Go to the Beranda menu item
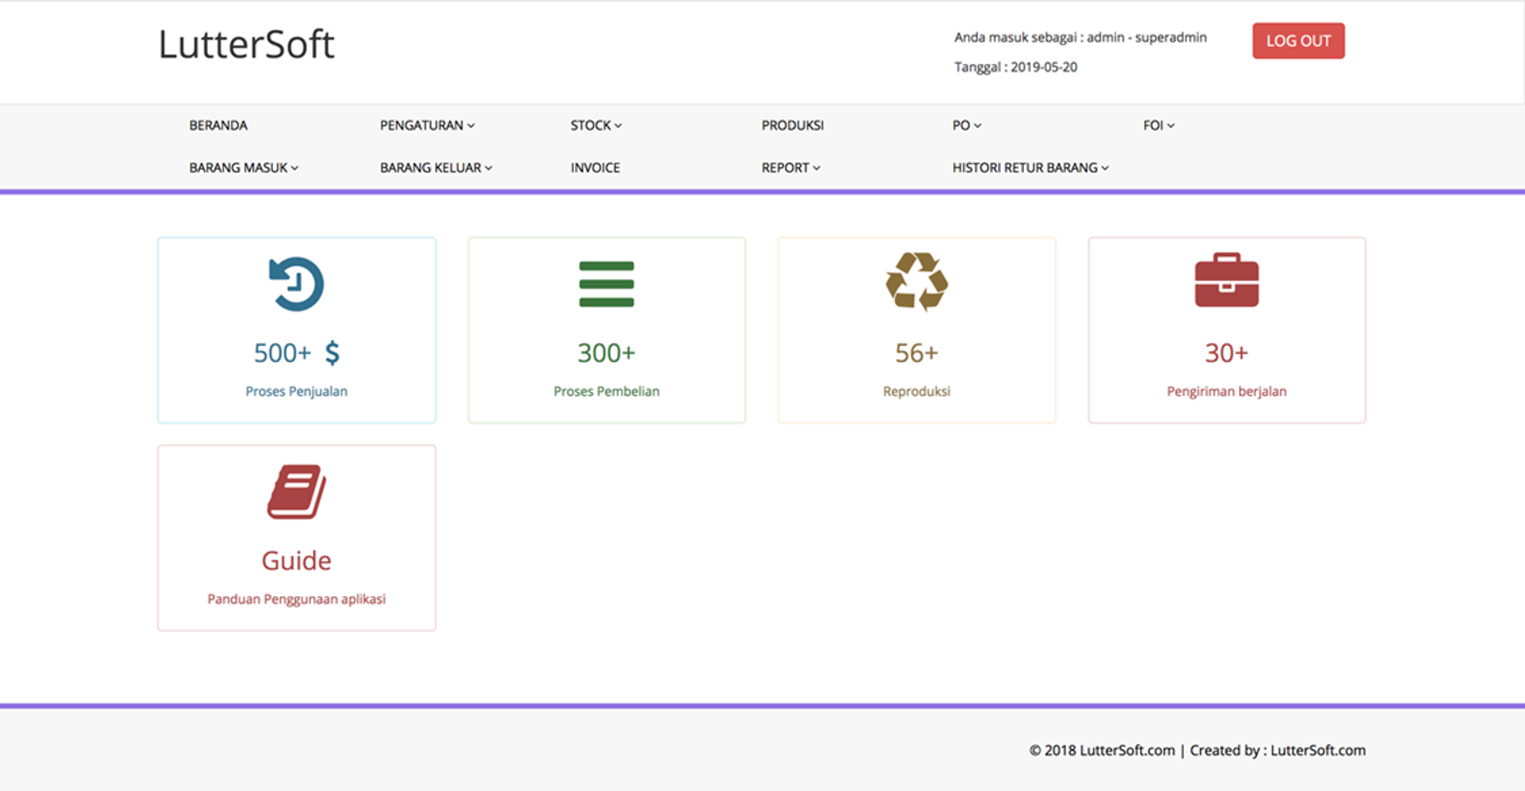The height and width of the screenshot is (791, 1525). click(x=218, y=126)
